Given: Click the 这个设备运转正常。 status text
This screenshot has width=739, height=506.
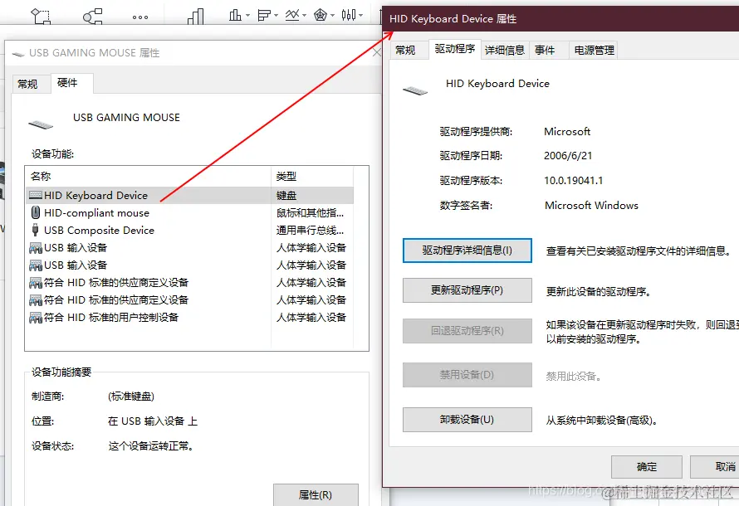Looking at the screenshot, I should (x=151, y=445).
